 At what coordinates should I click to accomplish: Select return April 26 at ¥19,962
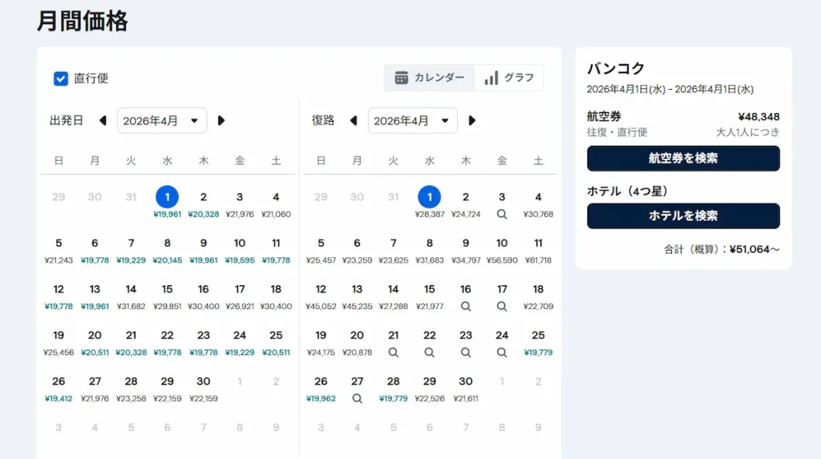click(x=321, y=388)
